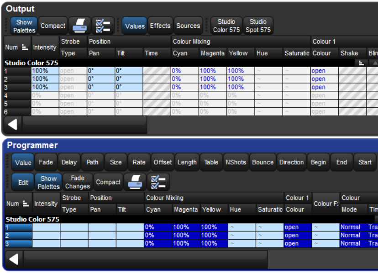The height and width of the screenshot is (273, 378).
Task: Click the Output window print icon
Action: tap(80, 26)
